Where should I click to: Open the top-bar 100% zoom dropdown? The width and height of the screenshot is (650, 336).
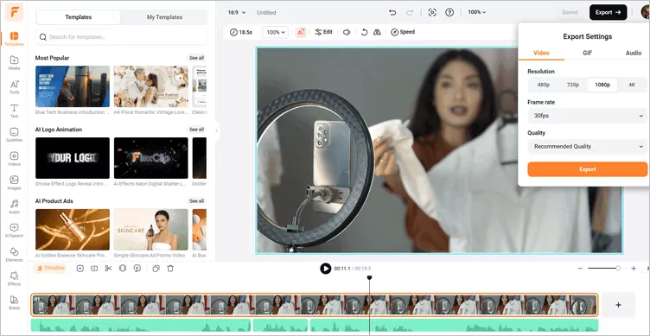click(477, 12)
